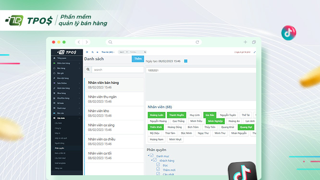This screenshot has height=180, width=320.
Task: Toggle employee tag Thanh Huyền
Action: pos(176,115)
